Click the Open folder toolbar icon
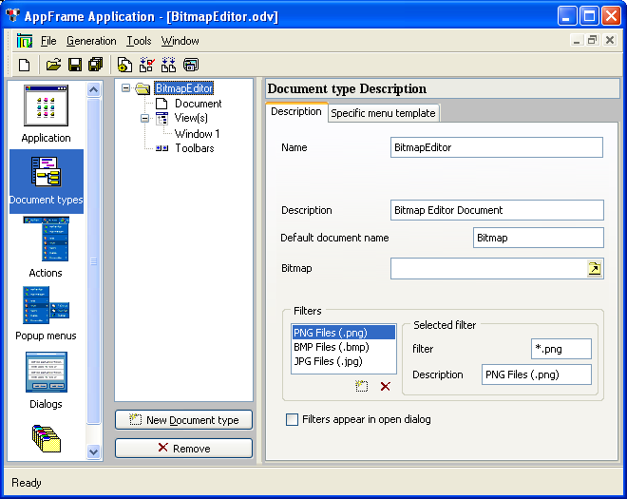The width and height of the screenshot is (627, 499). [53, 65]
